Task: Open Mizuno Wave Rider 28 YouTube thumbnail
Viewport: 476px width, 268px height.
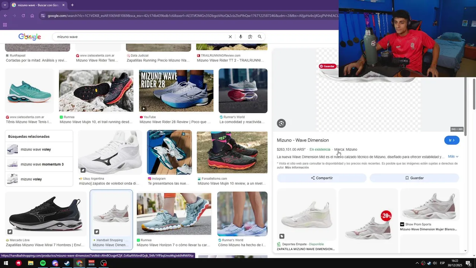Action: [176, 91]
